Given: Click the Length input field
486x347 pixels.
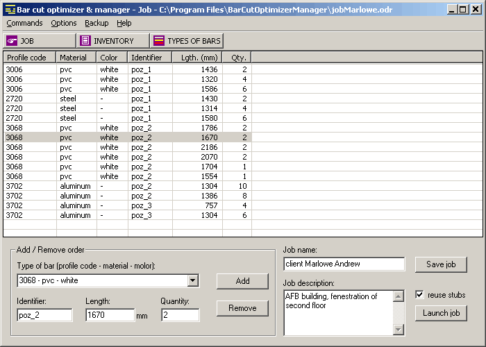Looking at the screenshot, I should [x=110, y=315].
